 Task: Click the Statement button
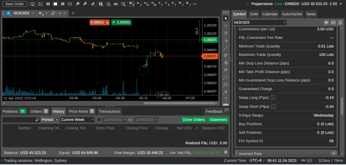coord(218,120)
